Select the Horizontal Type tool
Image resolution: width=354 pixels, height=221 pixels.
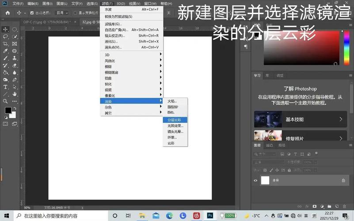pos(5,87)
